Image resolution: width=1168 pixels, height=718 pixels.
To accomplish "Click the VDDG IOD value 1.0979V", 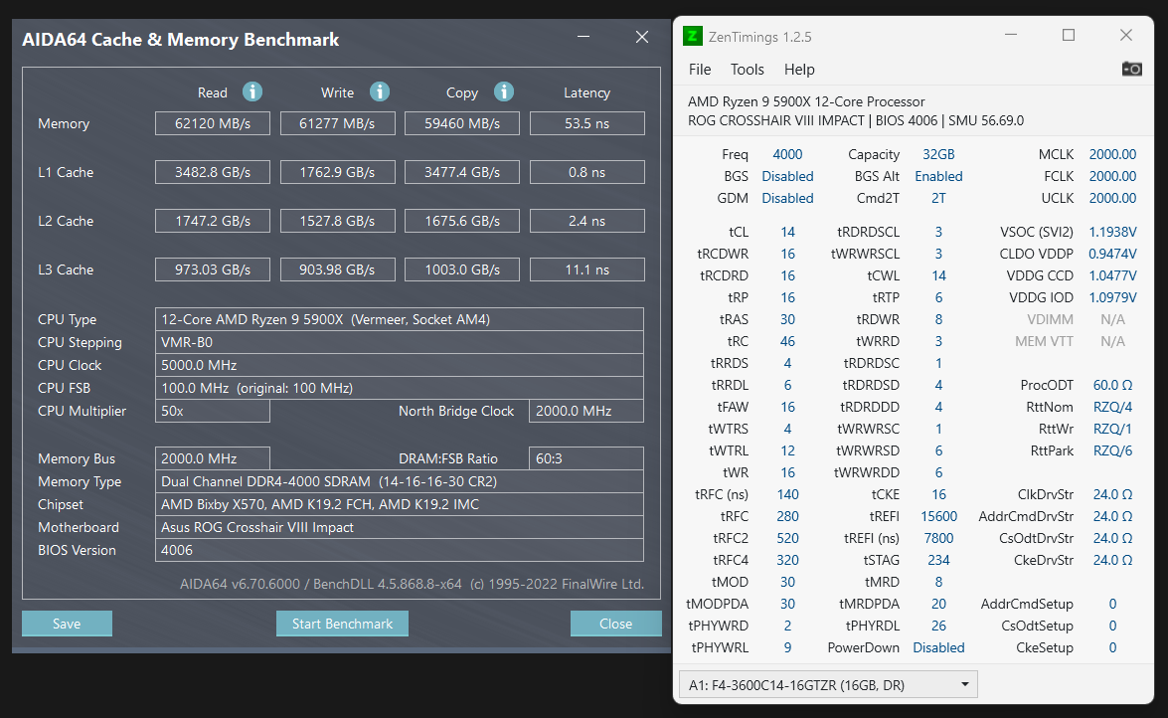I will 1113,297.
